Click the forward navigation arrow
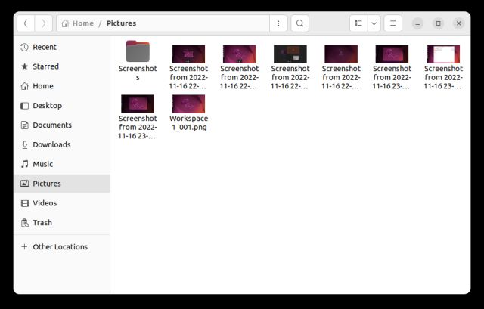Viewport: 484px width, 309px height. click(43, 23)
